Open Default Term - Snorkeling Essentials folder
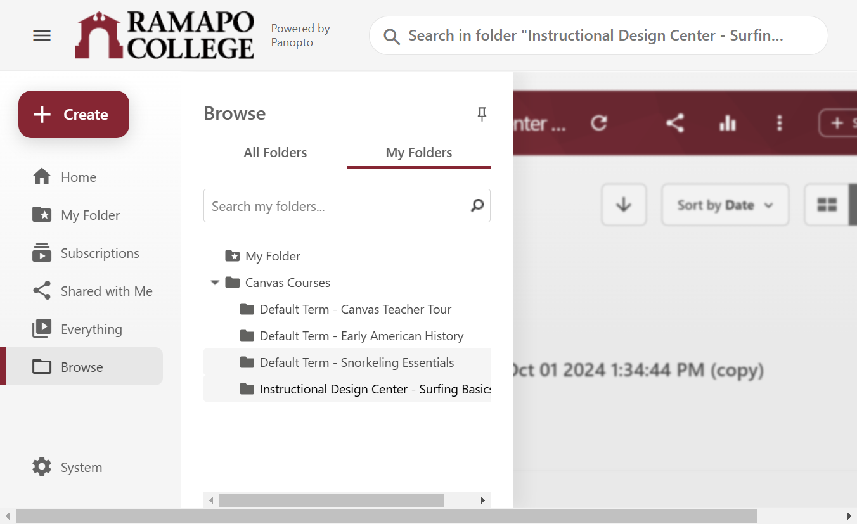Image resolution: width=857 pixels, height=524 pixels. click(347, 362)
